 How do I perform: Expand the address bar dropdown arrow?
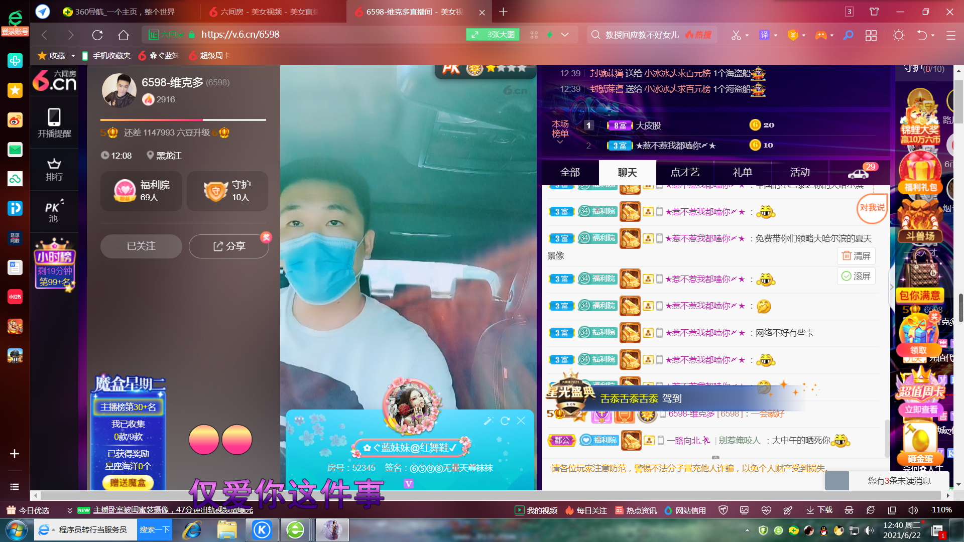pyautogui.click(x=565, y=35)
